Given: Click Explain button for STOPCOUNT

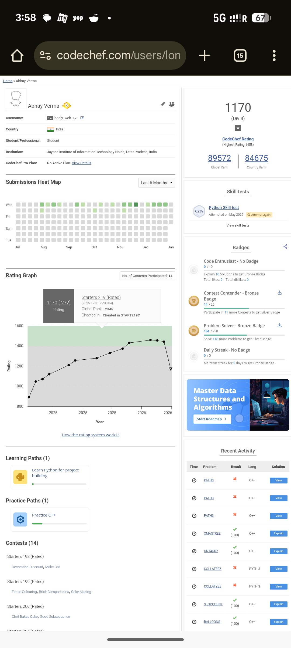Looking at the screenshot, I should [x=279, y=604].
